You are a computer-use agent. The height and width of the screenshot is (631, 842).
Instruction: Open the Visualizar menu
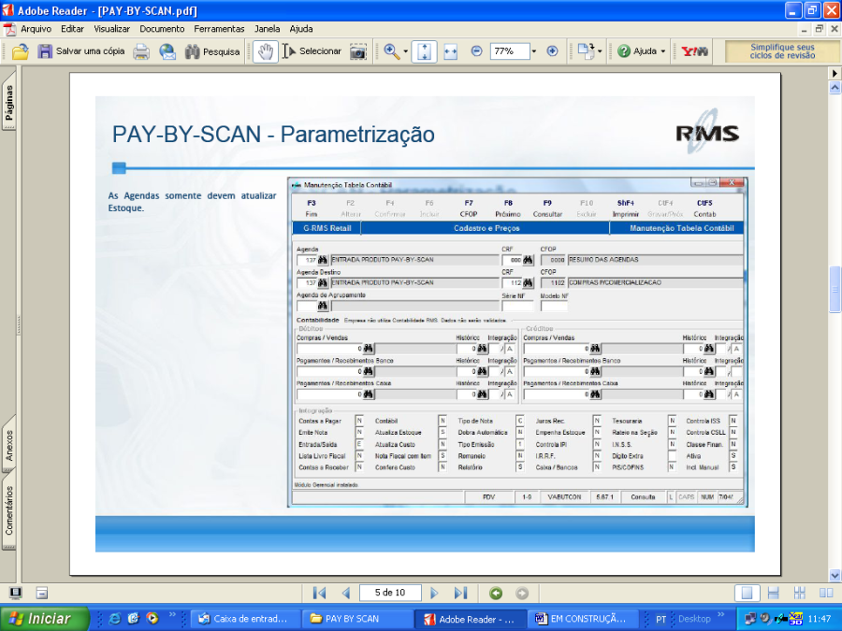click(111, 29)
